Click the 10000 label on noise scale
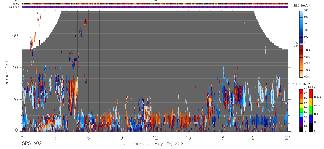Screen dimensions: 324x149 pyautogui.click(x=317, y=97)
